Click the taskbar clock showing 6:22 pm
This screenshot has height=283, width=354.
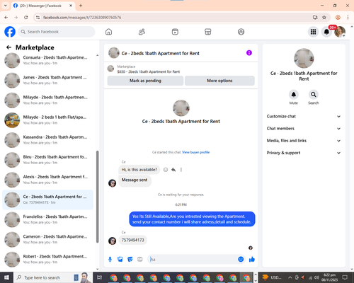329,277
